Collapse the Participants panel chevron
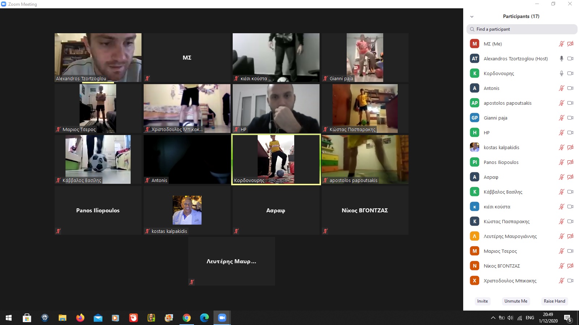This screenshot has height=325, width=579. tap(472, 17)
